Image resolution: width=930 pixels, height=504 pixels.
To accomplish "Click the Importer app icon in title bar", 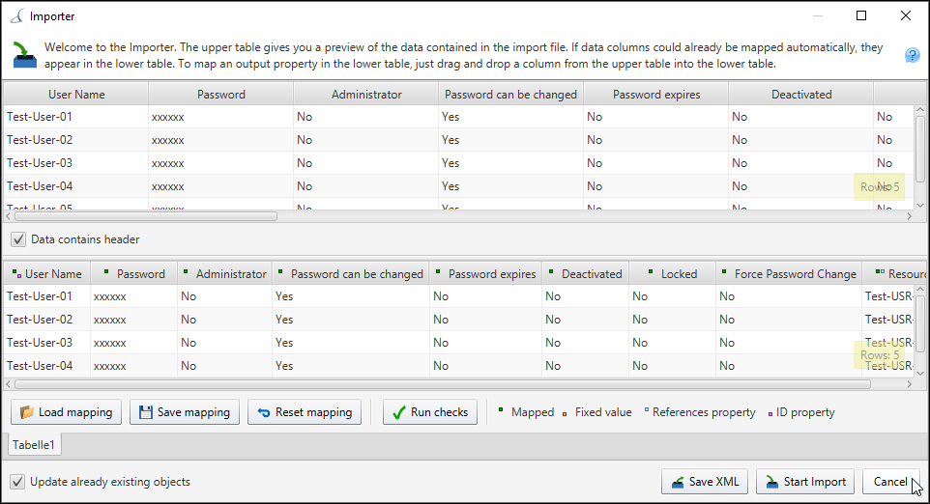I will tap(16, 16).
